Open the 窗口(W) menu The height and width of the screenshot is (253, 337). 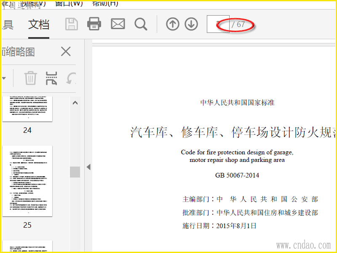point(69,3)
